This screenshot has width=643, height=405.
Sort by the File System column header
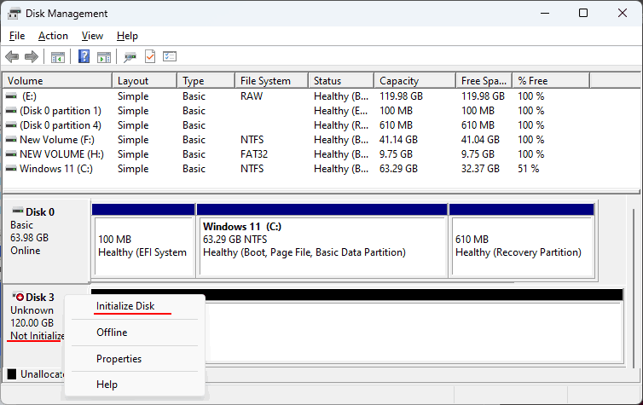271,81
